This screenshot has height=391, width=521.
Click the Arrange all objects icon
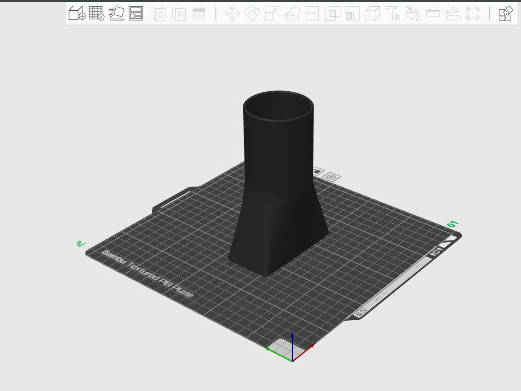coord(136,13)
